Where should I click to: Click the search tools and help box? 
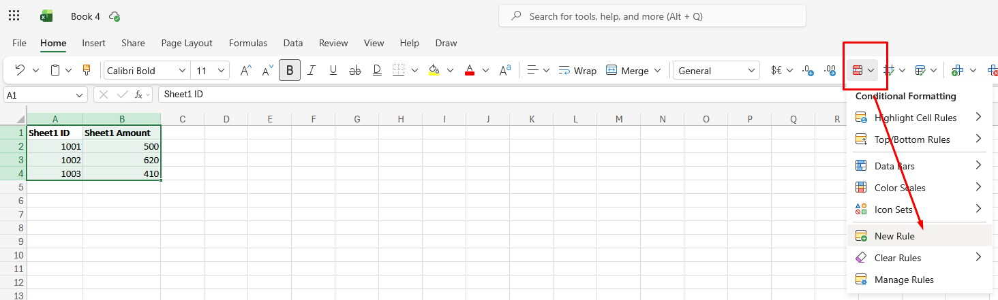[x=652, y=16]
